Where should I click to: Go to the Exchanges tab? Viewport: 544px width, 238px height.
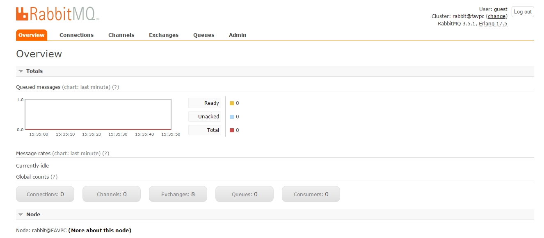(x=164, y=35)
